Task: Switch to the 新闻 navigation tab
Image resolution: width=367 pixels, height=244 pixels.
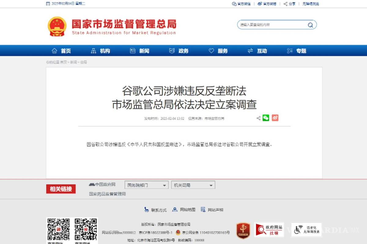Action: pos(144,51)
